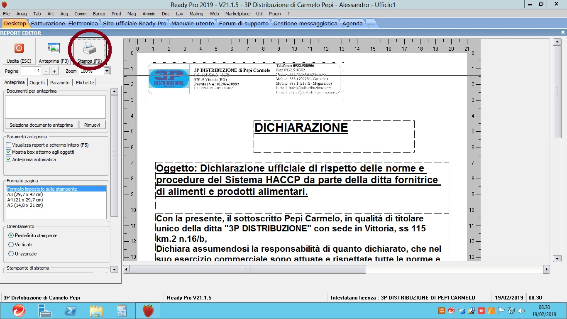Click the Documenti per anteprima list box

point(55,107)
